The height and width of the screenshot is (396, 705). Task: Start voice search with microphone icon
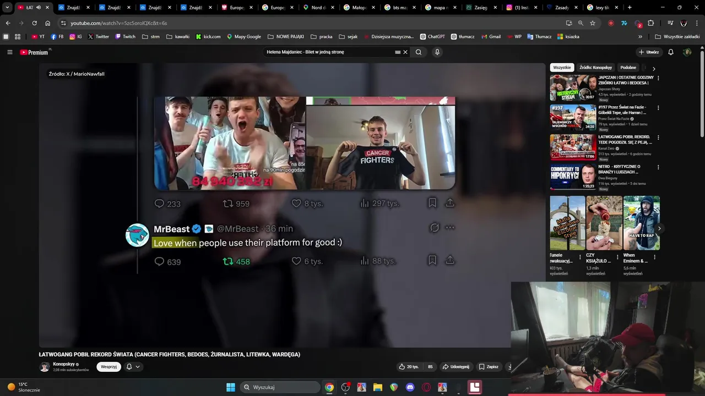pos(437,52)
